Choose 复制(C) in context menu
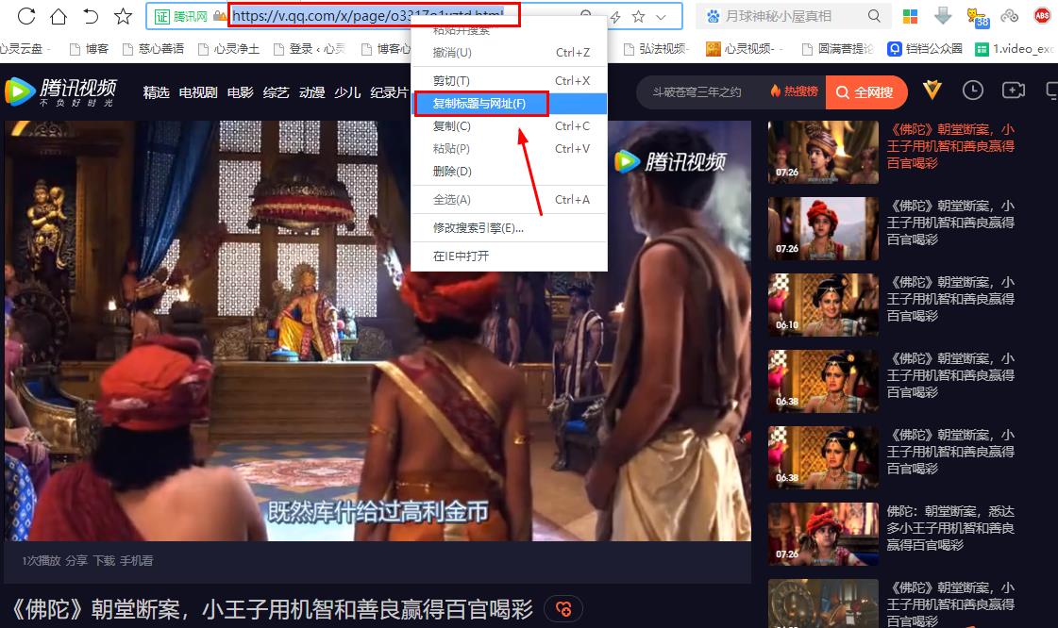The width and height of the screenshot is (1058, 628). coord(510,126)
